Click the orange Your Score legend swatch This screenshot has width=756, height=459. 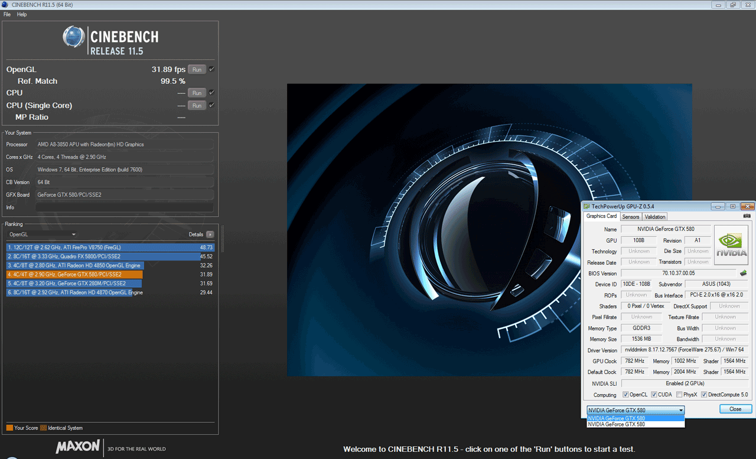point(9,428)
